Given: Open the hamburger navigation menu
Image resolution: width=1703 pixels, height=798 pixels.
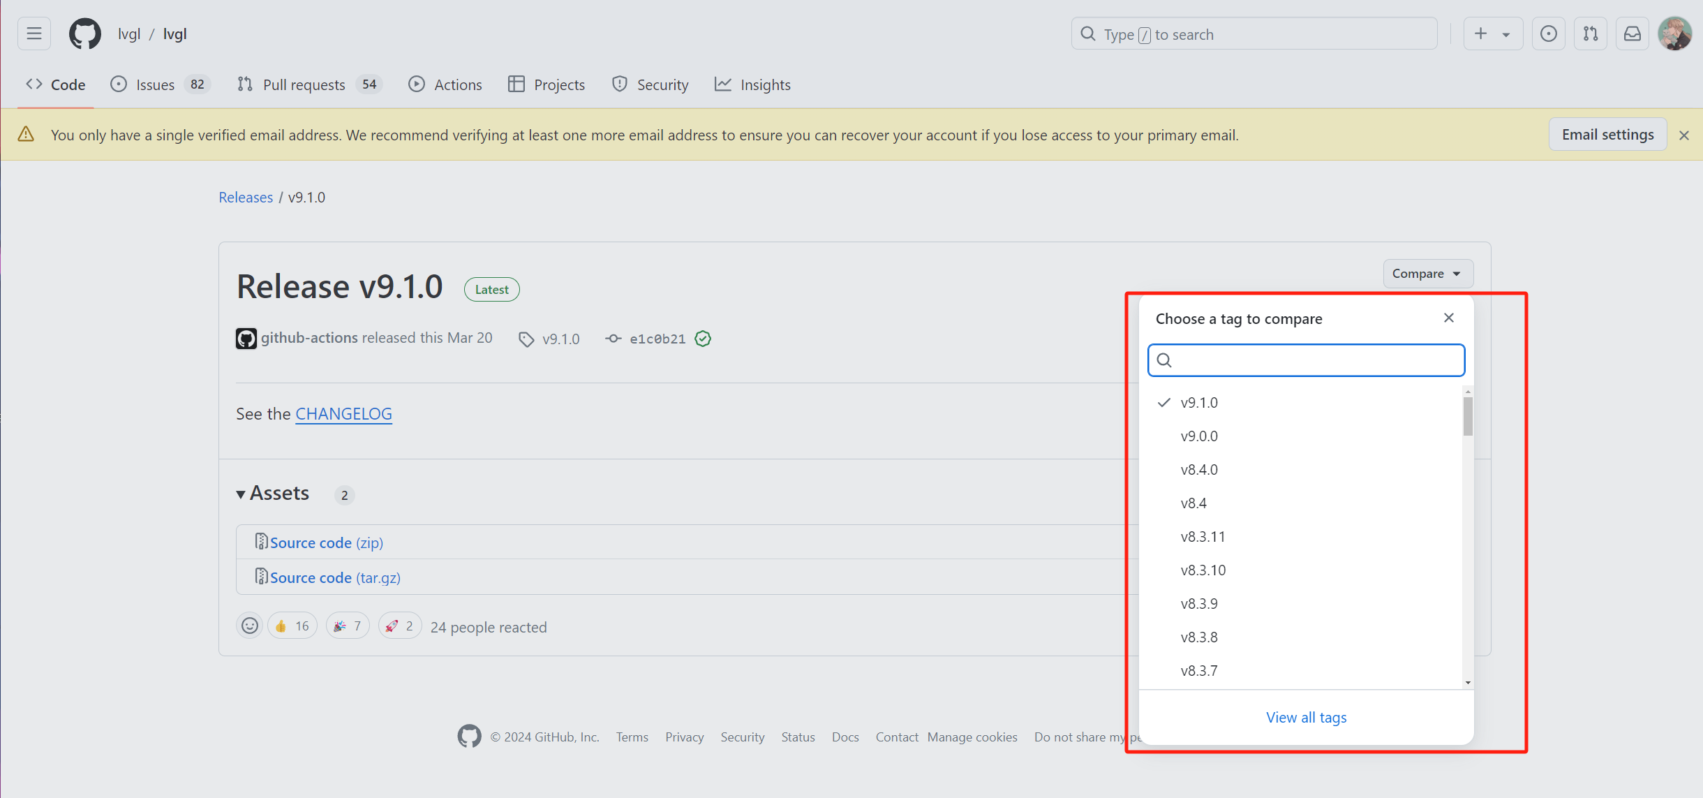Looking at the screenshot, I should pyautogui.click(x=34, y=34).
